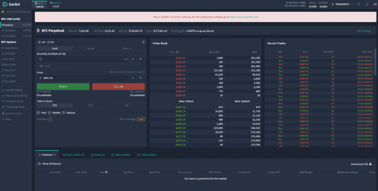Open All expirations under BTC Options
Image resolution: width=378 pixels, height=191 pixels.
10,48
